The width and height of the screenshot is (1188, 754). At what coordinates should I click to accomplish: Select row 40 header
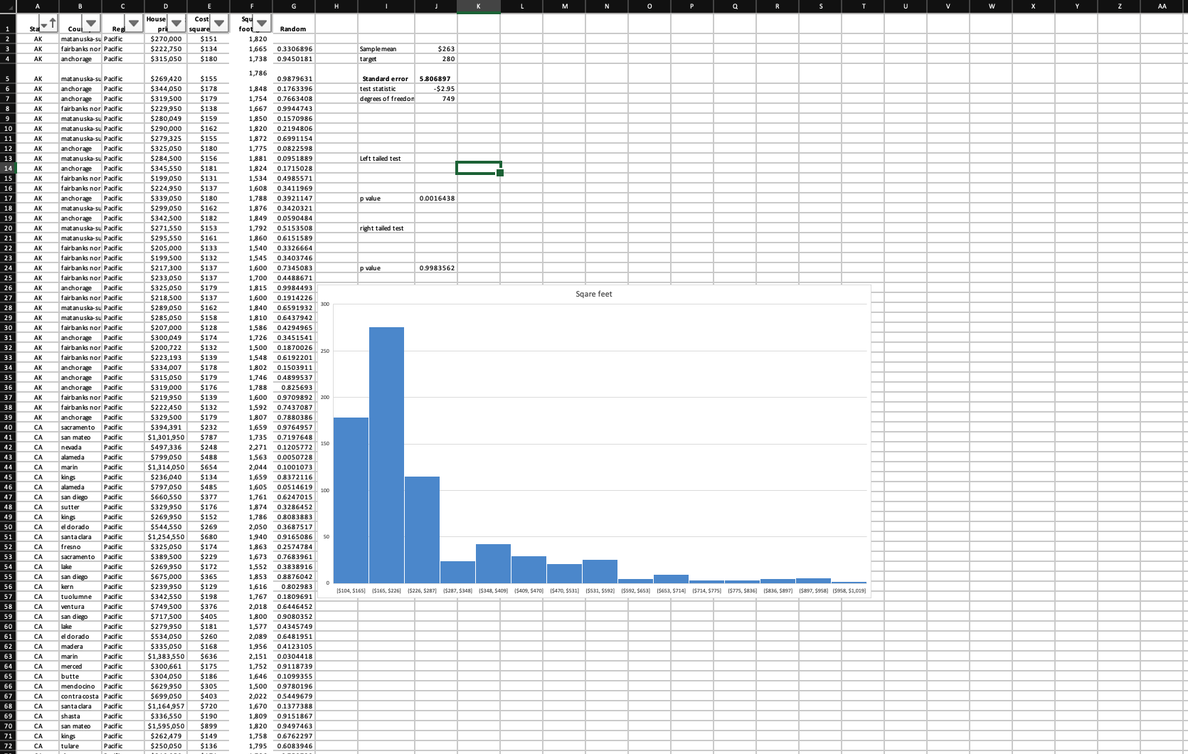point(8,428)
